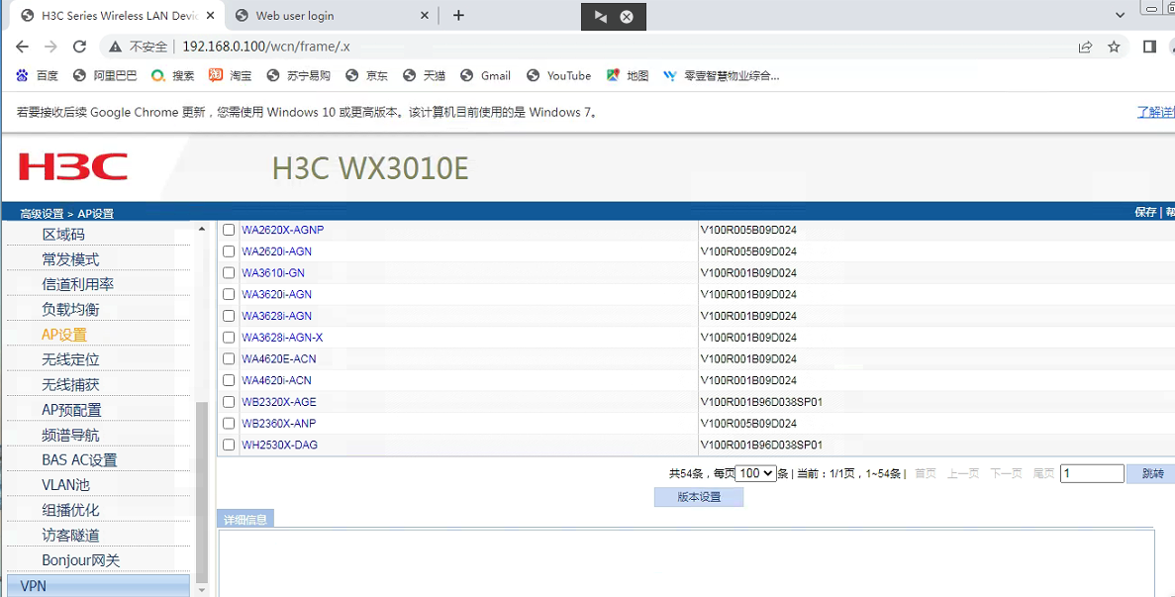Image resolution: width=1175 pixels, height=597 pixels.
Task: Open the 淘宝 bookmark
Action: pyautogui.click(x=230, y=75)
